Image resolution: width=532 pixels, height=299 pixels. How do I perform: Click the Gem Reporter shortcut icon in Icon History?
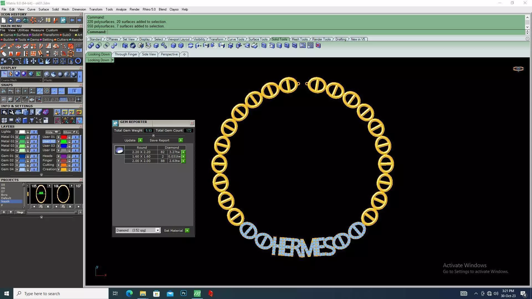[x=63, y=20]
